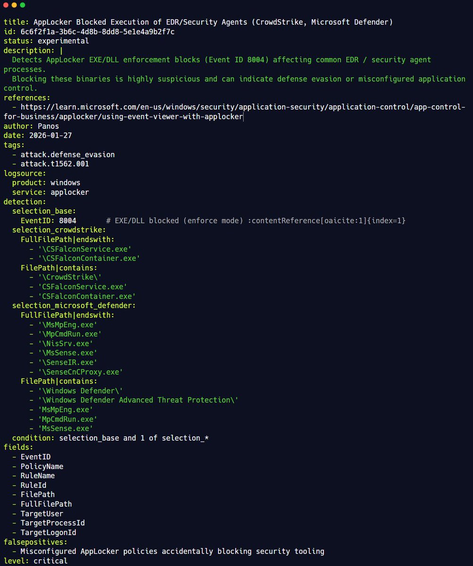Click the 'selection_crowdstrike:' key
The image size is (473, 566).
59,230
